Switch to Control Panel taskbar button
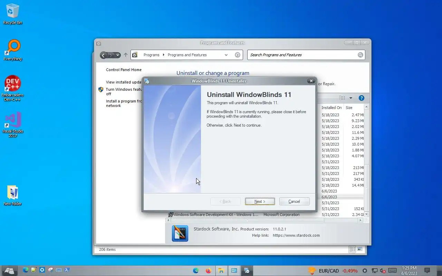442x276 pixels. (234, 270)
